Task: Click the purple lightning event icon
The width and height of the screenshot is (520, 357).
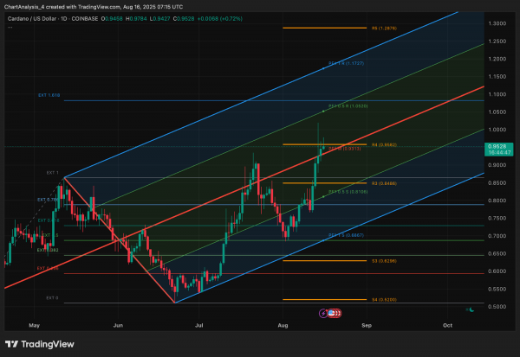Action: click(x=323, y=313)
